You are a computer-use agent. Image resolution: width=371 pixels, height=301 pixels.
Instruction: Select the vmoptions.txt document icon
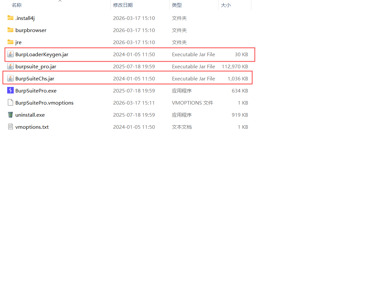click(x=10, y=126)
